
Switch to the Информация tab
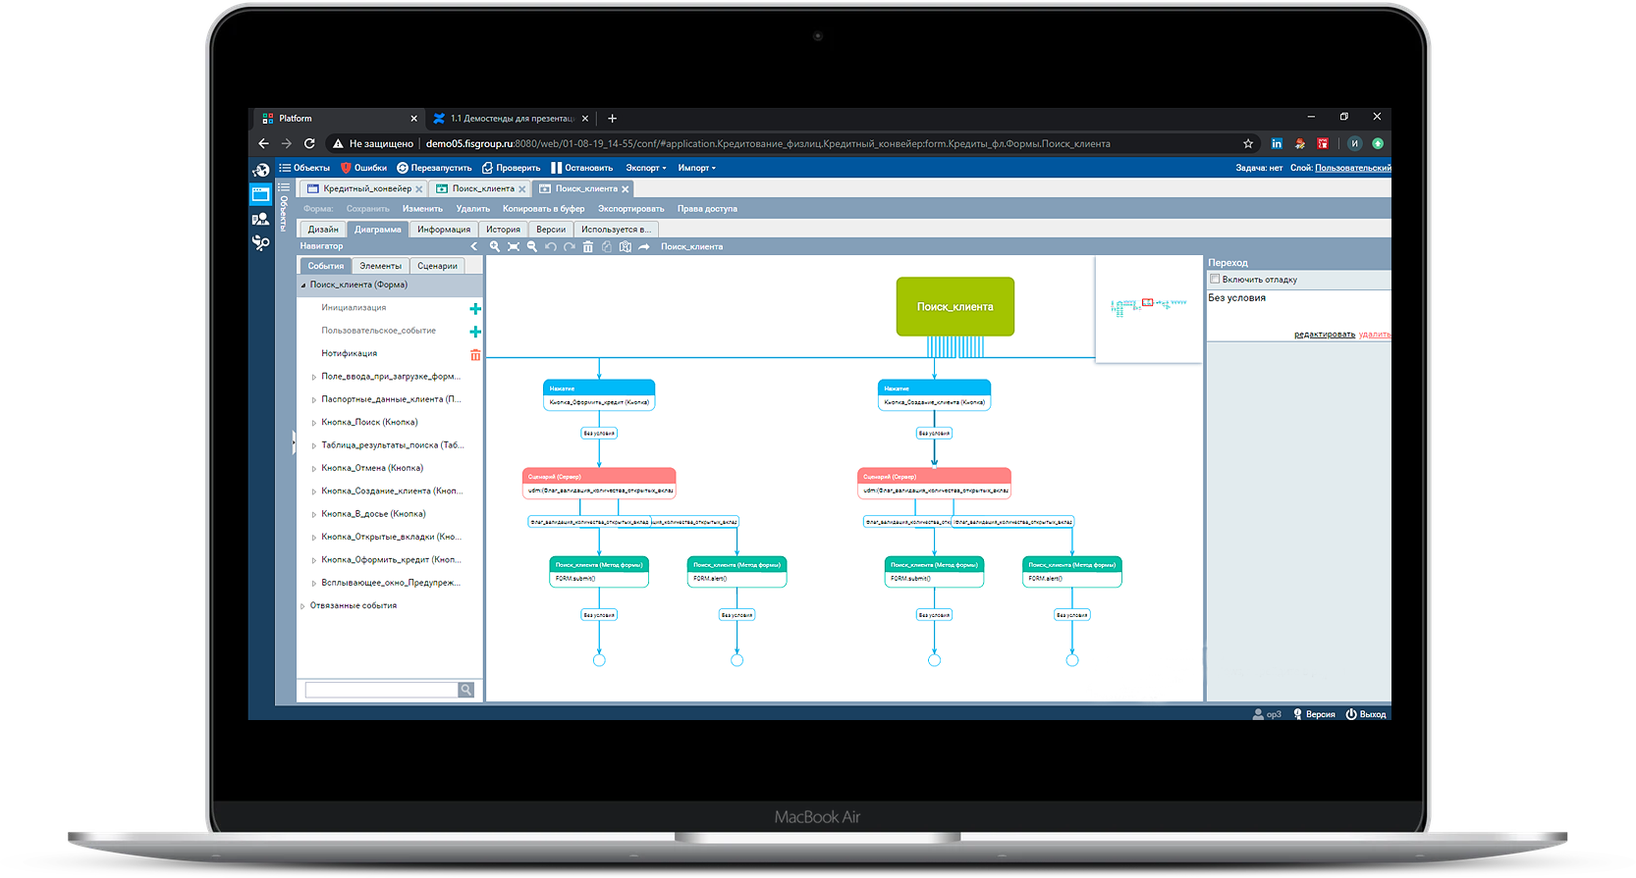(x=444, y=230)
